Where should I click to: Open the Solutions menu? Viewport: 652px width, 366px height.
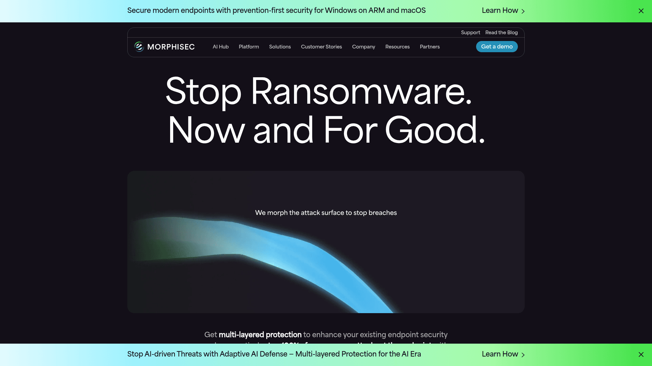(x=280, y=47)
